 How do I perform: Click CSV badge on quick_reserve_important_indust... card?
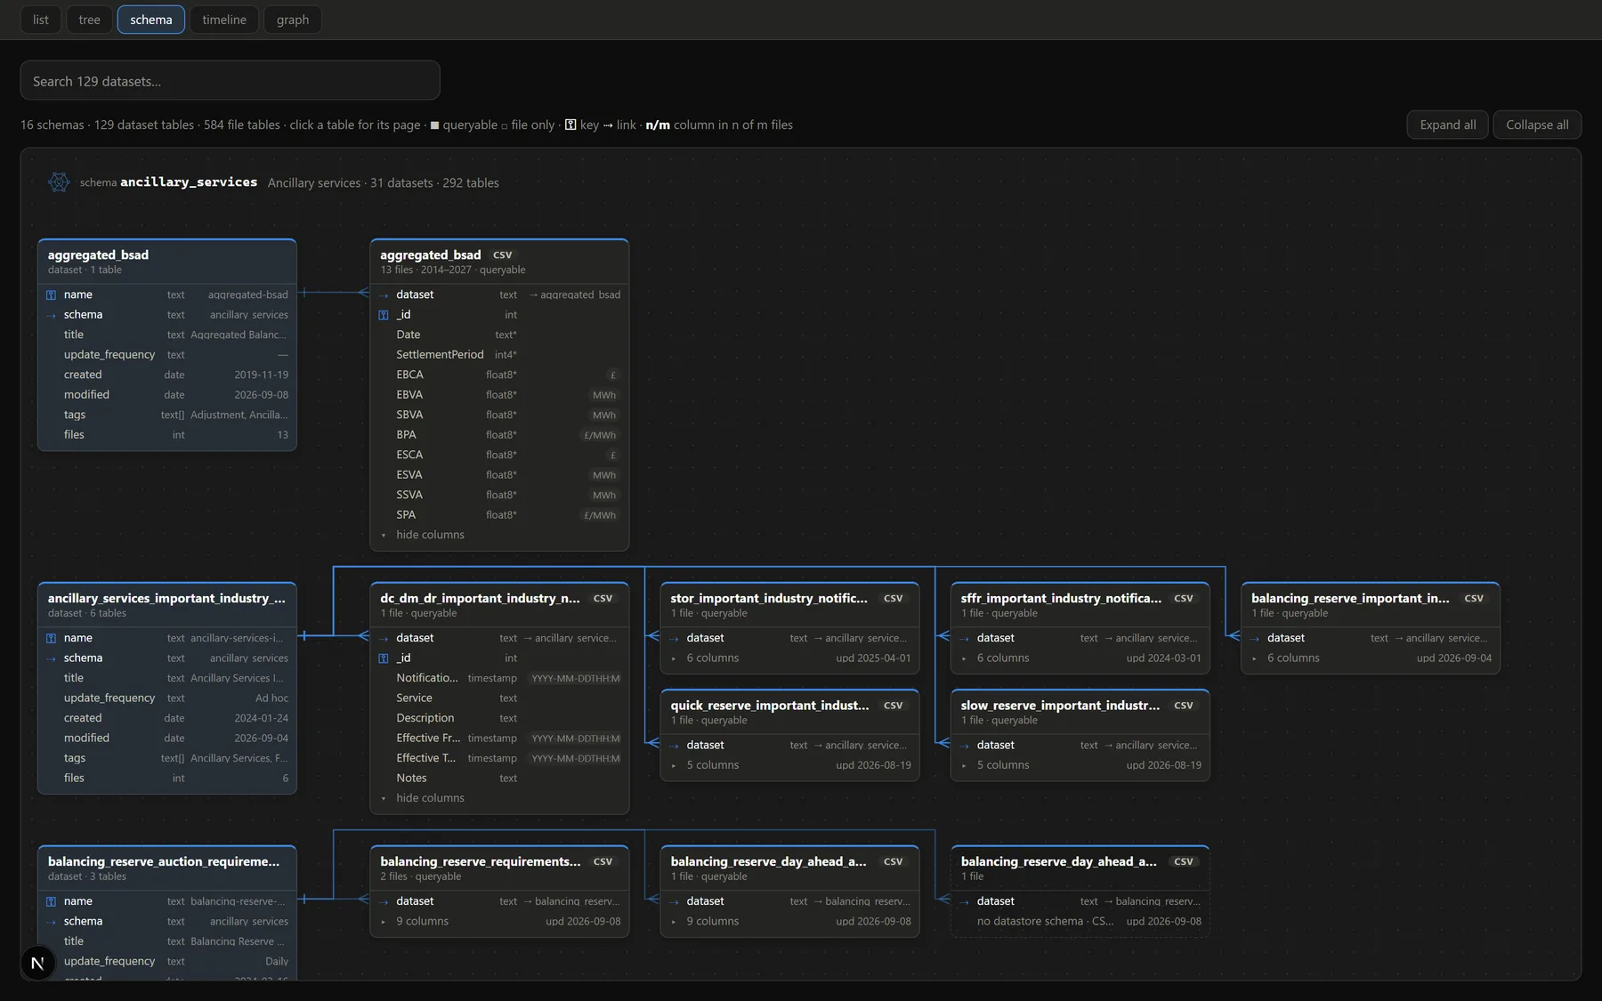(x=893, y=706)
